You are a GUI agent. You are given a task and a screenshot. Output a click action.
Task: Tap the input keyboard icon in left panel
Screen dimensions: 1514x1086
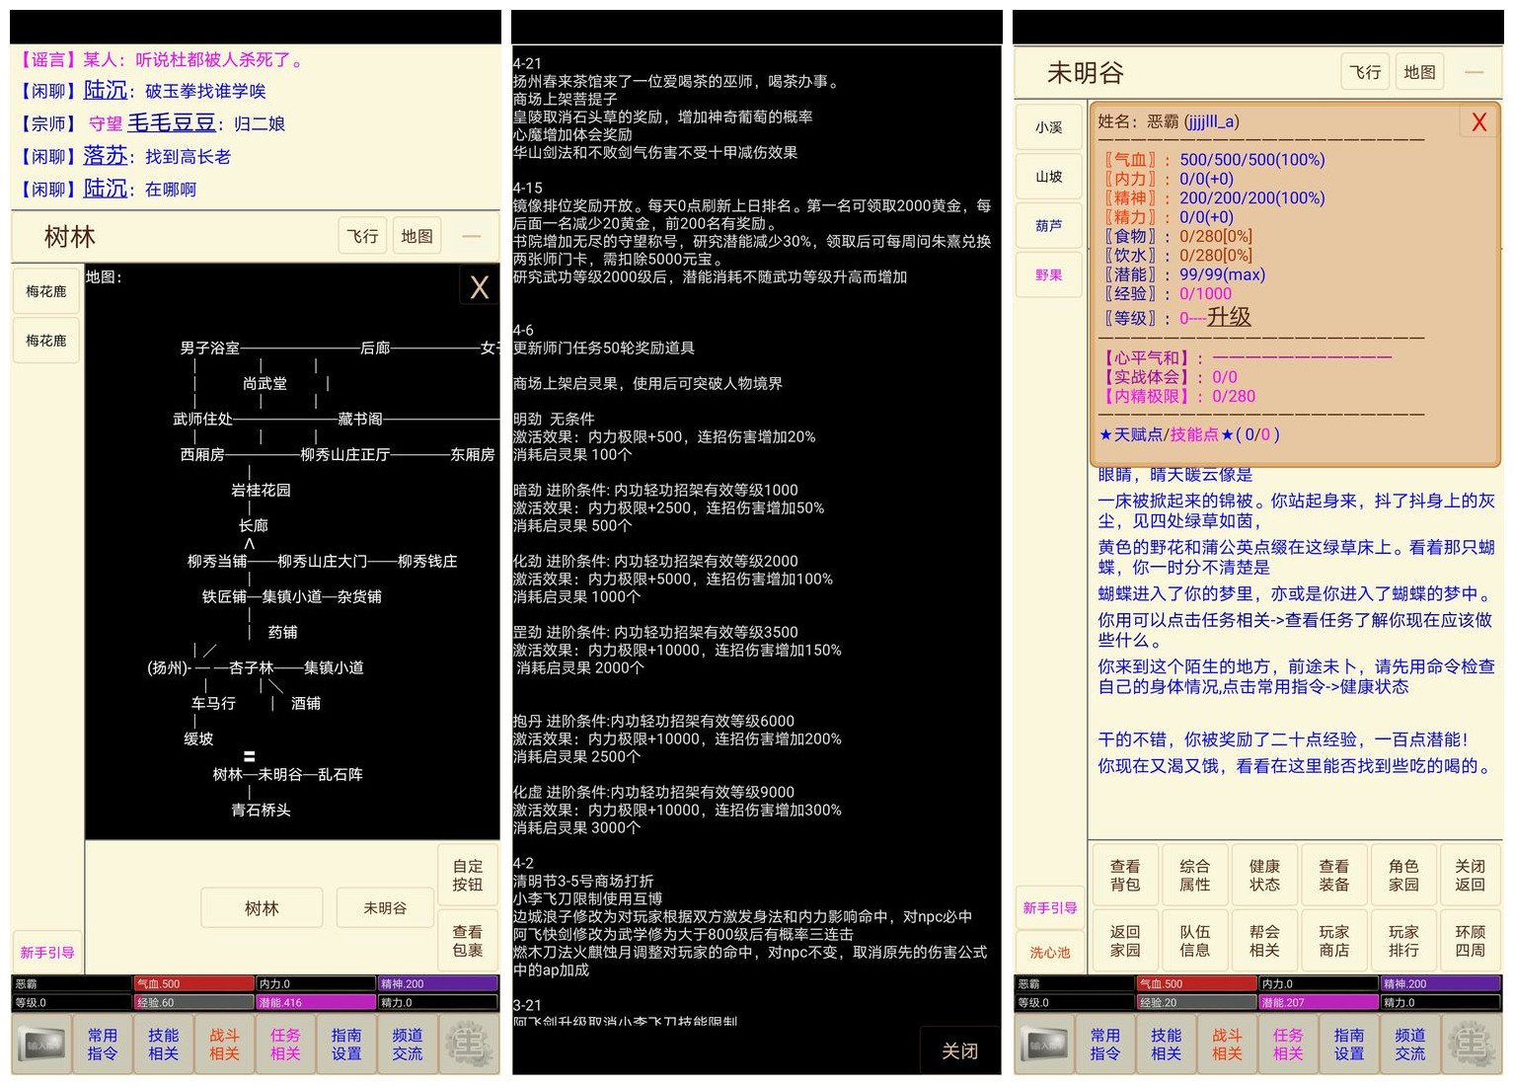pyautogui.click(x=42, y=1045)
